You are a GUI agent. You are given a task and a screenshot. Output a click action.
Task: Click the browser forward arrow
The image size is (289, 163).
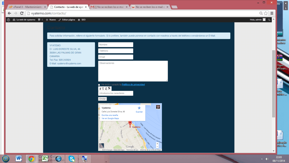coord(16,13)
